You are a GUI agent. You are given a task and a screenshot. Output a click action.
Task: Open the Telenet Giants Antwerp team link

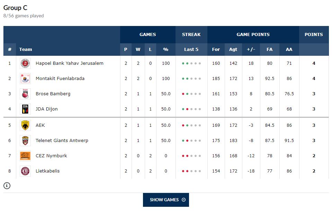pyautogui.click(x=62, y=141)
